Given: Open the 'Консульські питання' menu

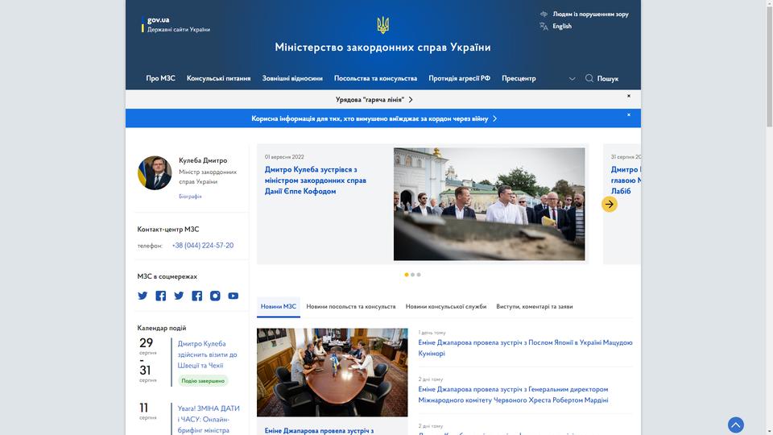Looking at the screenshot, I should (218, 78).
